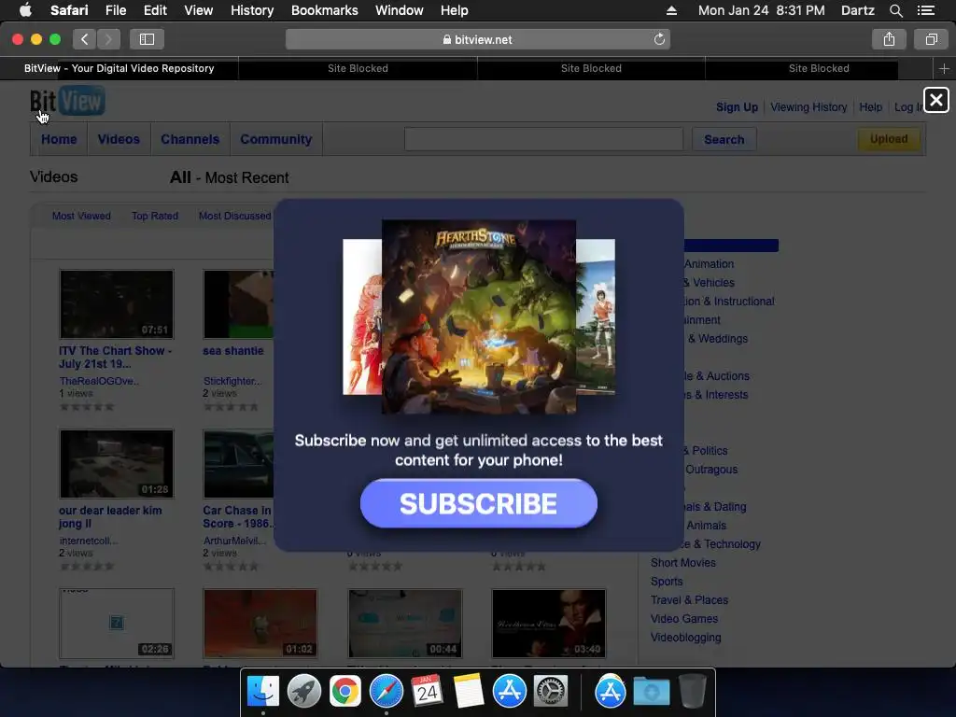Show the tab overview icon

(x=931, y=39)
